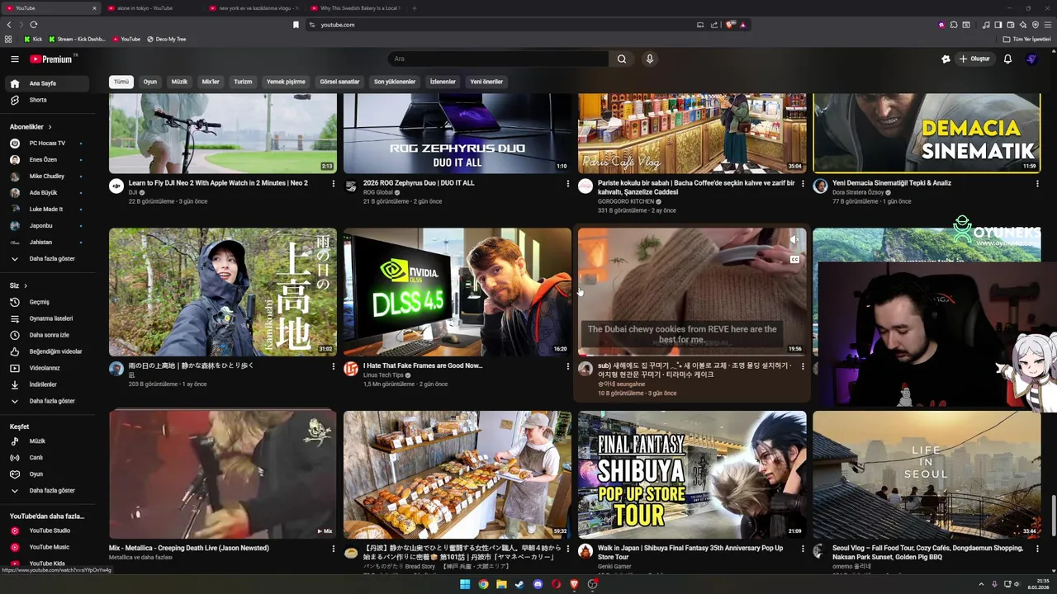Play the Final Fantasy Shibuya Pop Up thumbnail

692,474
